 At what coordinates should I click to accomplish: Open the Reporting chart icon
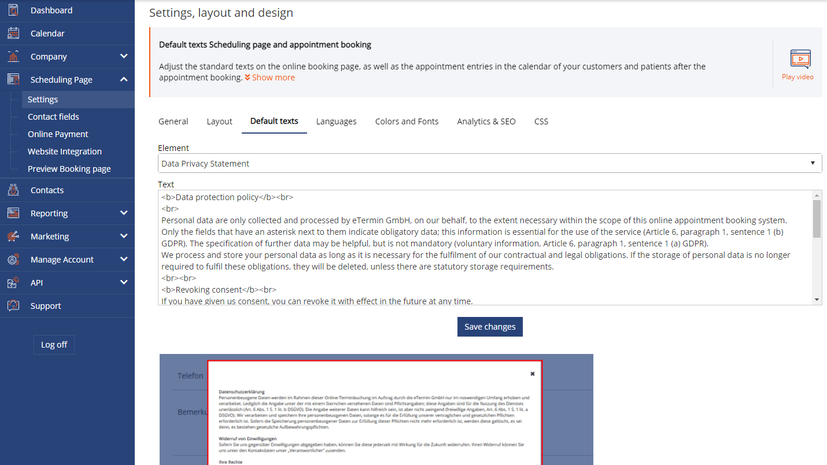13,213
